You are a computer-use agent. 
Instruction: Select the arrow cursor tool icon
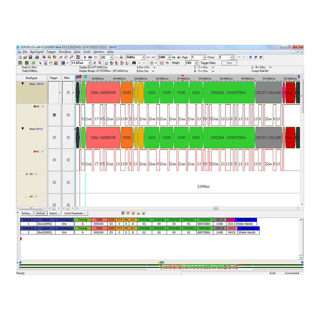(40, 63)
